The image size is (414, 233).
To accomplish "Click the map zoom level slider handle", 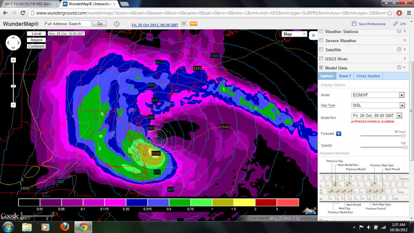I will [x=13, y=86].
